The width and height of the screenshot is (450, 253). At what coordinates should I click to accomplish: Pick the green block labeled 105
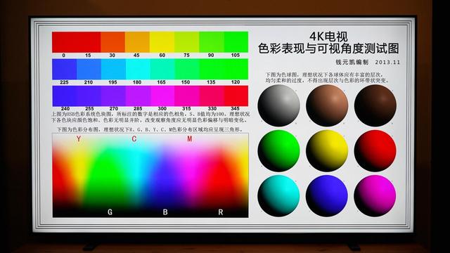[x=236, y=42]
